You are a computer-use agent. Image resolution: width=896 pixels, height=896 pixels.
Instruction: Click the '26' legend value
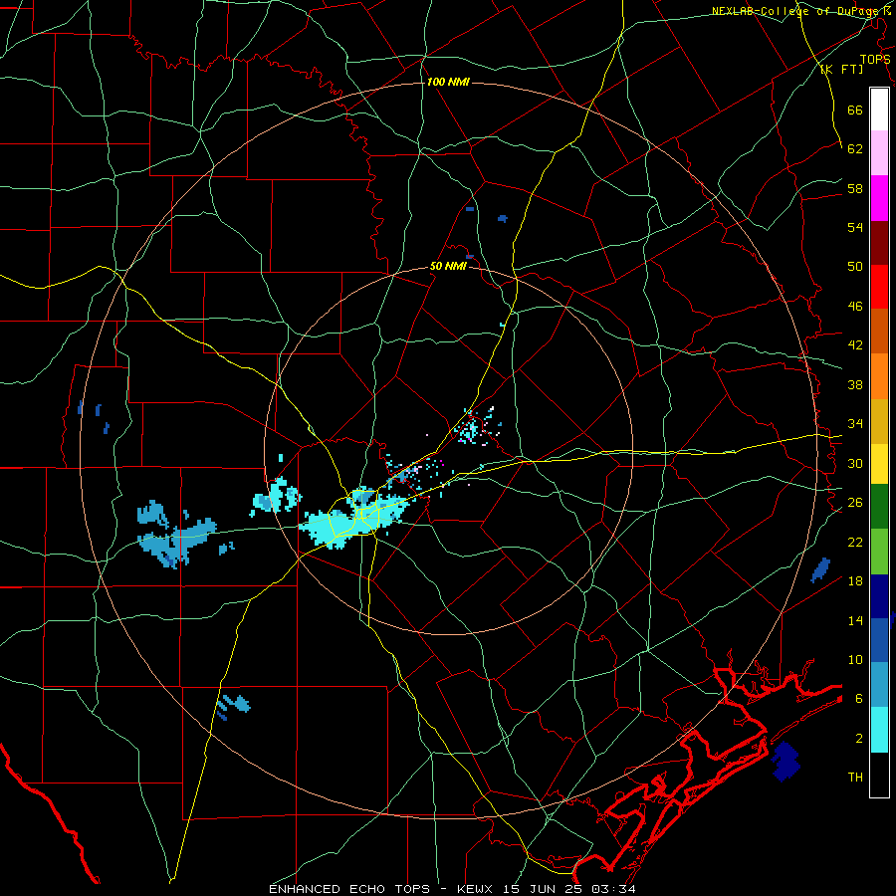(x=855, y=503)
